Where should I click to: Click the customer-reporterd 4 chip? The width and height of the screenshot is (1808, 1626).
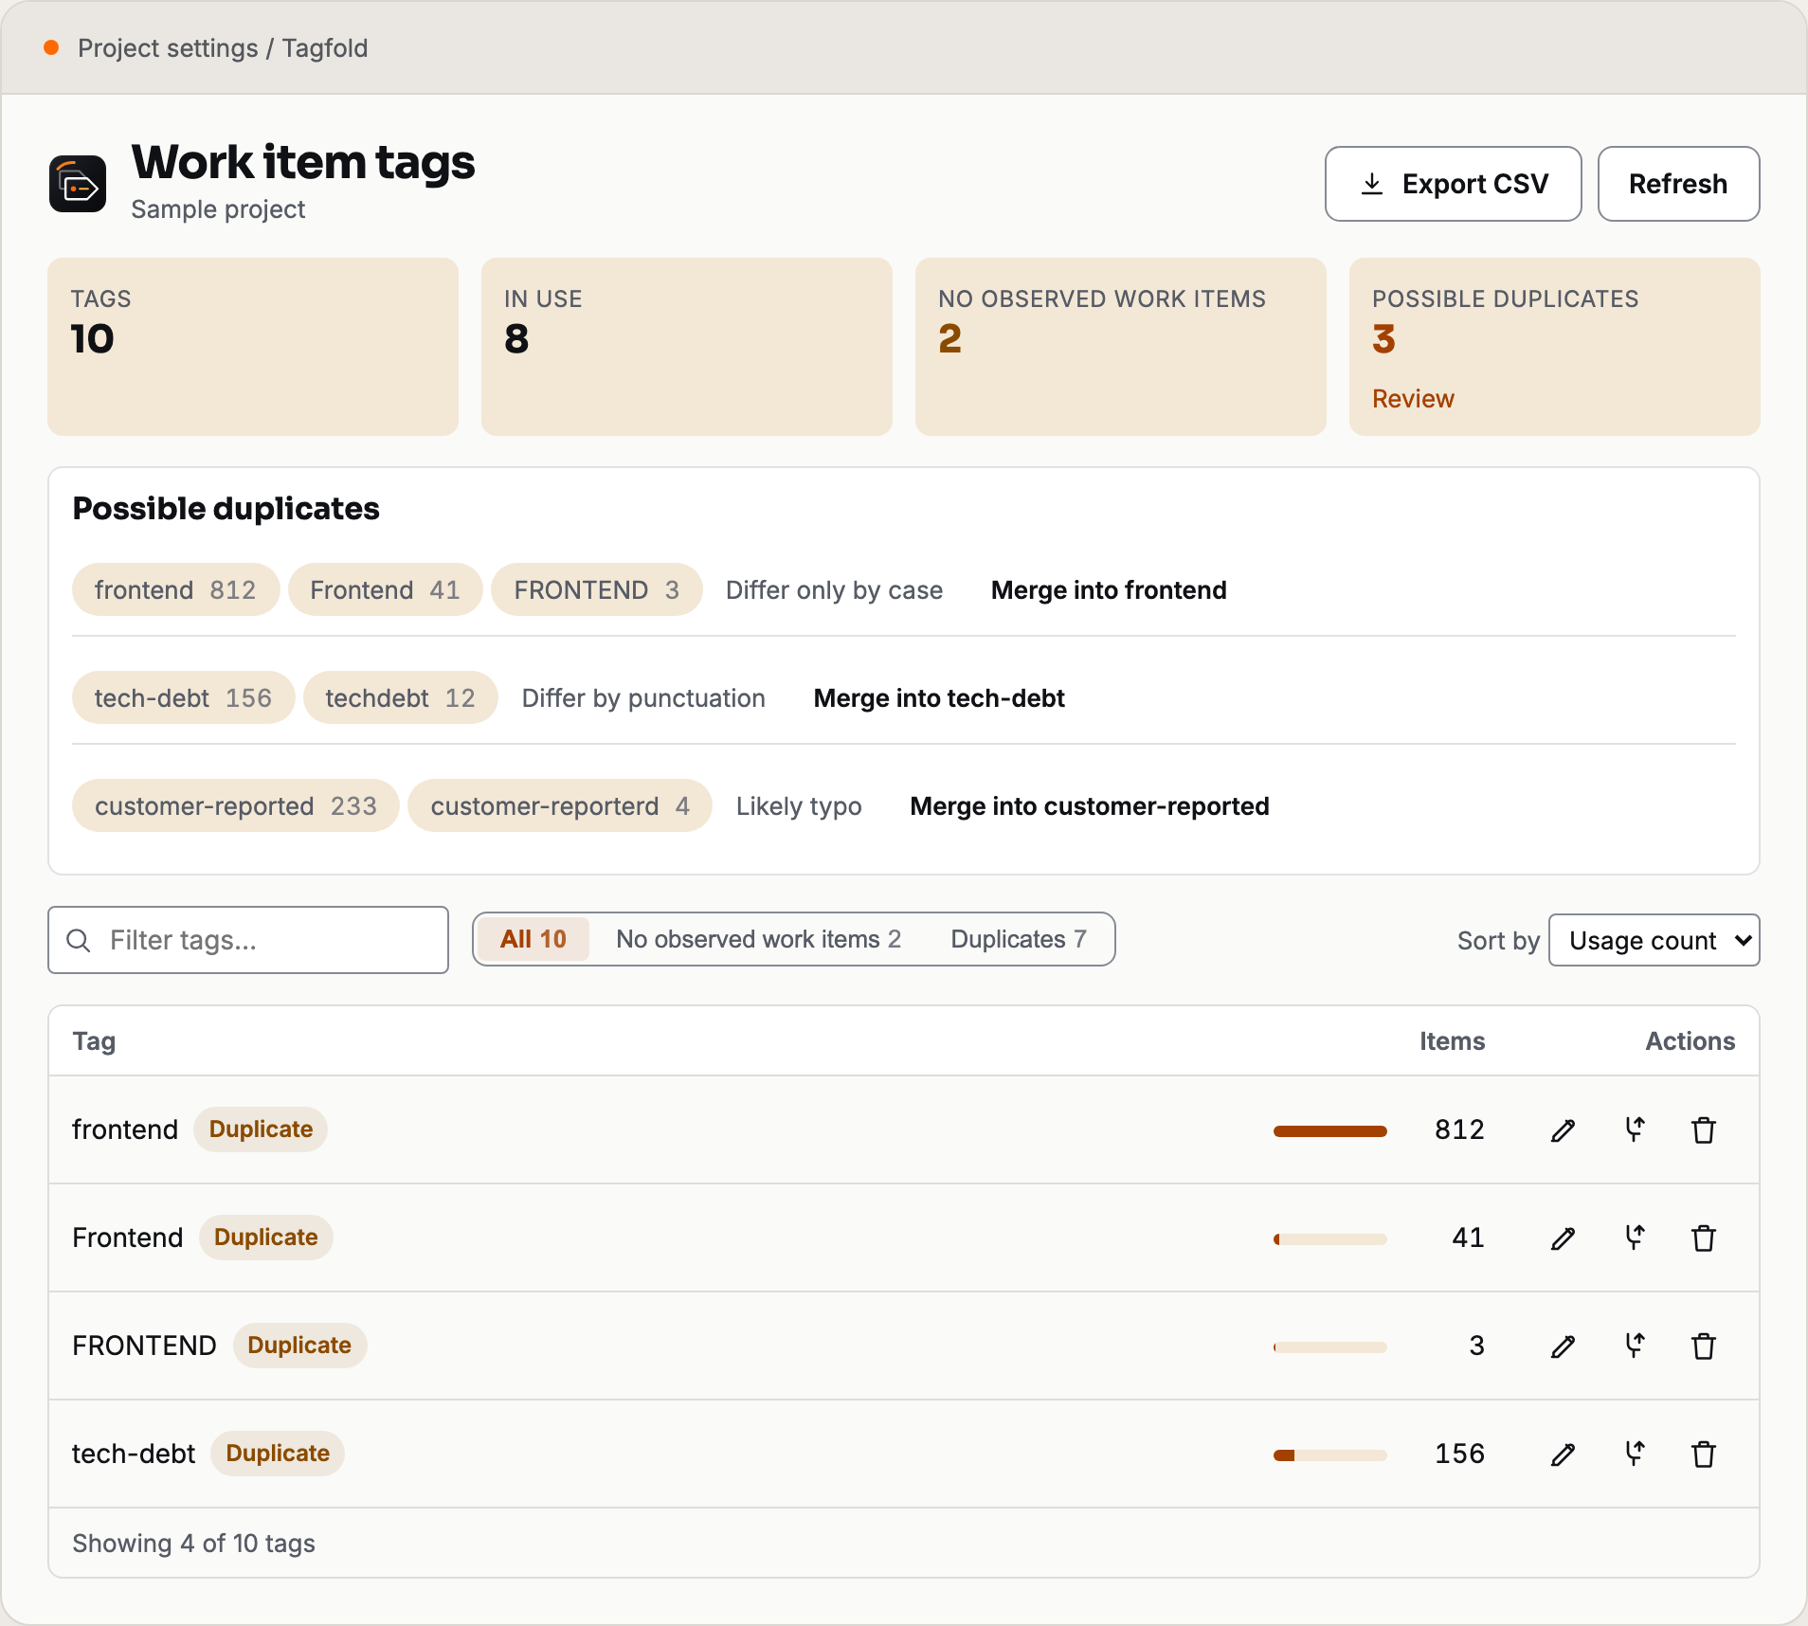(560, 805)
